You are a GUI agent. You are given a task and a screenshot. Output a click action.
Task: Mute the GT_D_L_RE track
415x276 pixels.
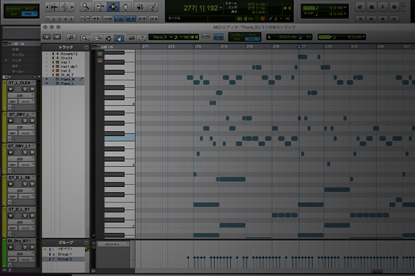(32, 184)
